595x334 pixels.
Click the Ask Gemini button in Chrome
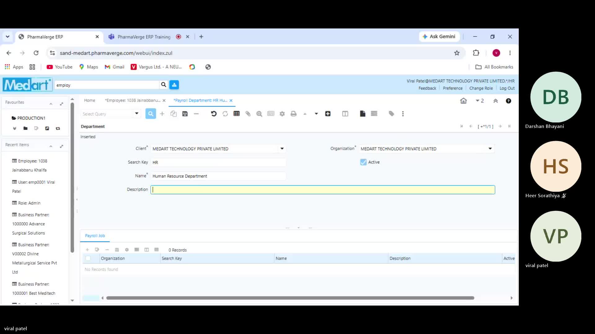pyautogui.click(x=439, y=36)
